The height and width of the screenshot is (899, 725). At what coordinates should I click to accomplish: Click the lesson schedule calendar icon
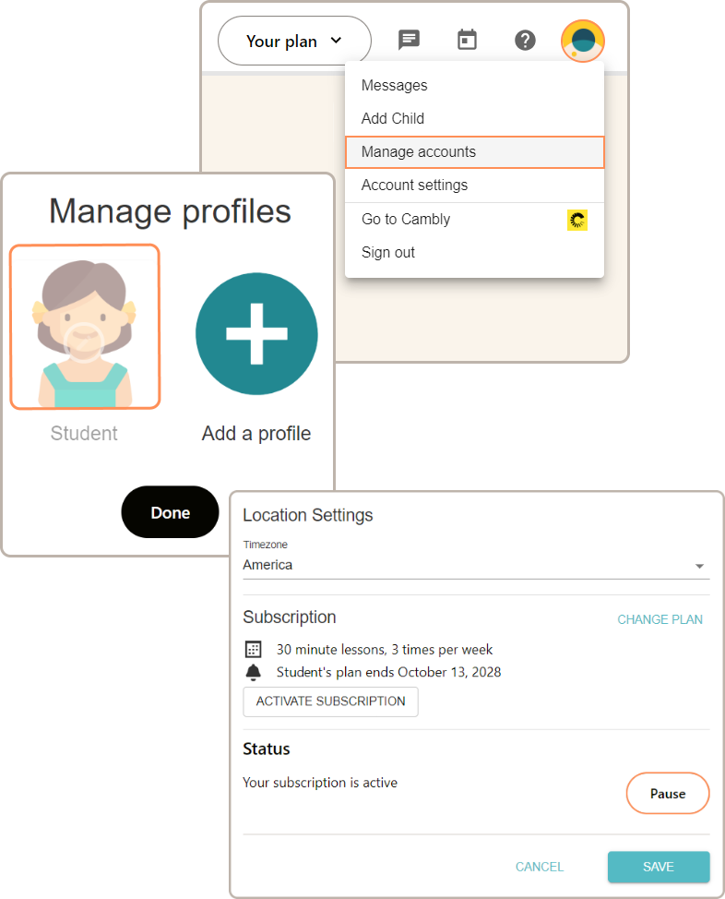pos(254,649)
